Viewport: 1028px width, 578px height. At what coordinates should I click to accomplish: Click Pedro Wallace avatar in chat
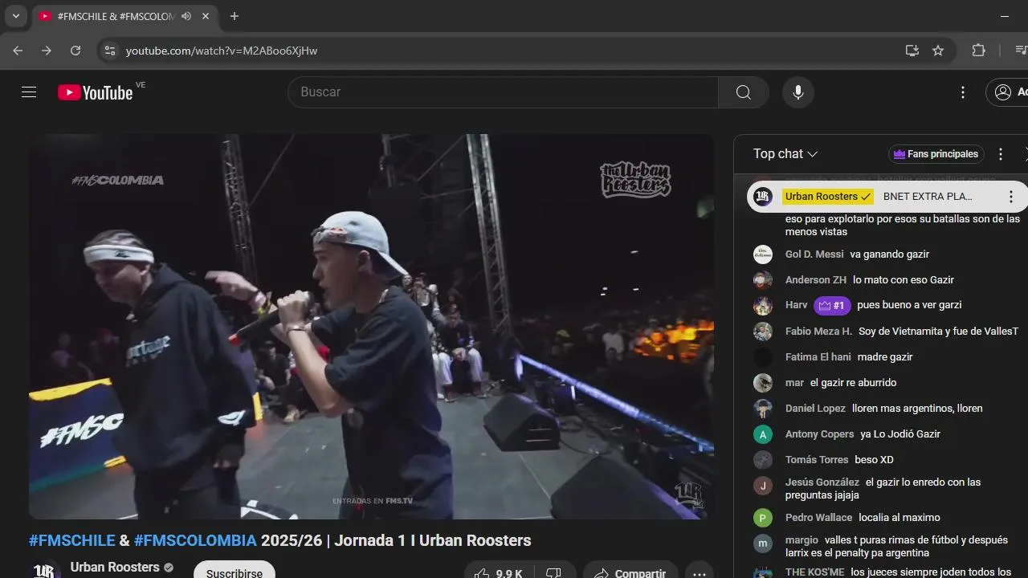pos(763,518)
